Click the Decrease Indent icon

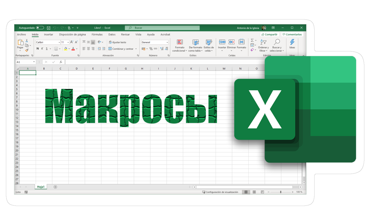99,49
